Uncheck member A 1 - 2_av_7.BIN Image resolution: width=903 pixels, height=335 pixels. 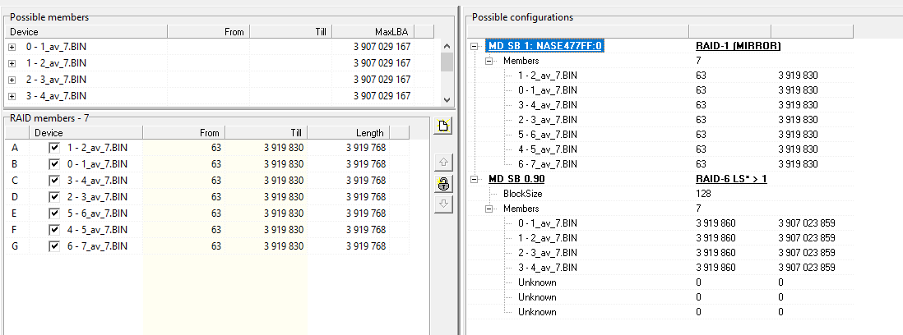[x=55, y=148]
